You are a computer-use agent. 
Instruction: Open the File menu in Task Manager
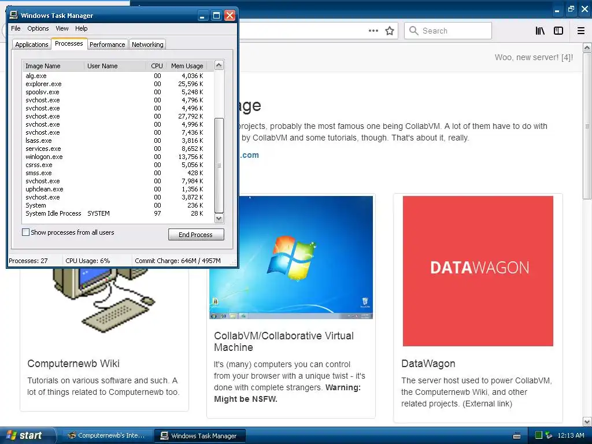pos(16,28)
